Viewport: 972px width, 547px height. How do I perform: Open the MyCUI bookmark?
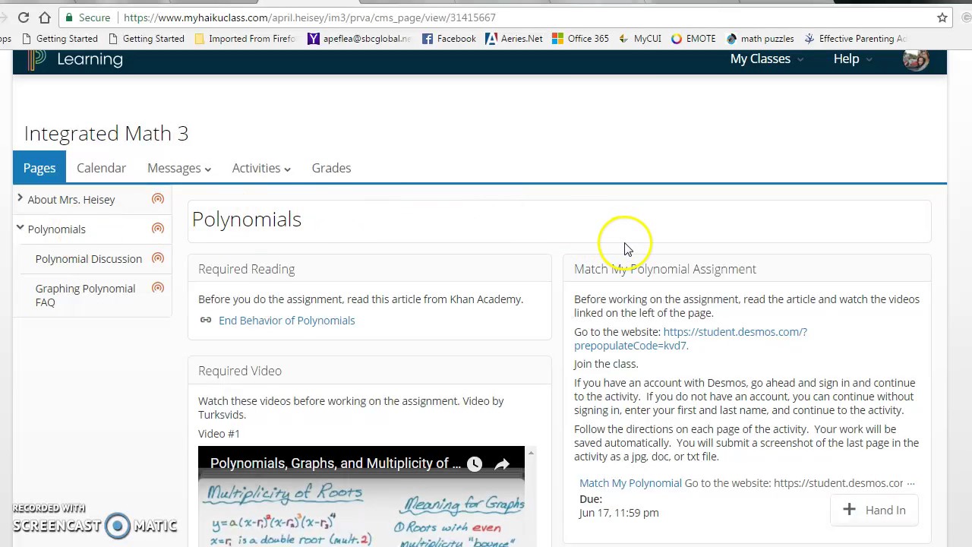click(x=640, y=39)
